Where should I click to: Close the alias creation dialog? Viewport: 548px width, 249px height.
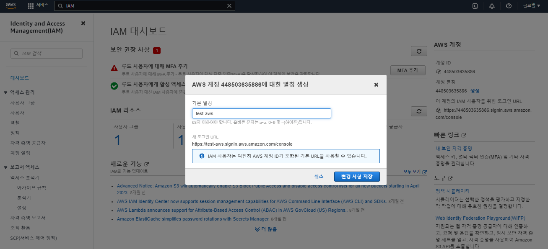(376, 85)
